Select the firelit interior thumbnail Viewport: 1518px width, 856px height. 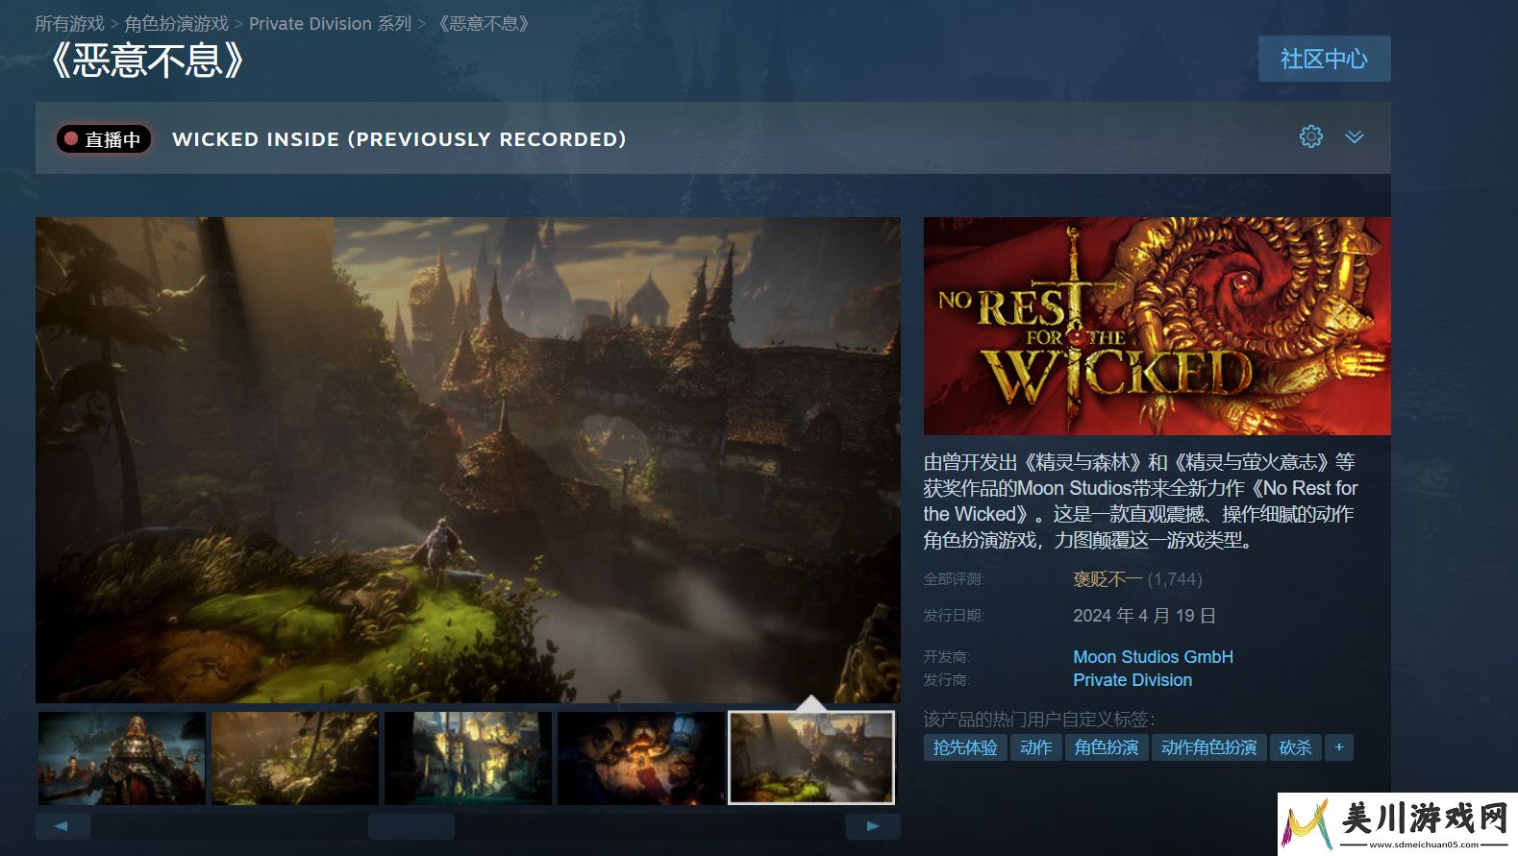[641, 758]
